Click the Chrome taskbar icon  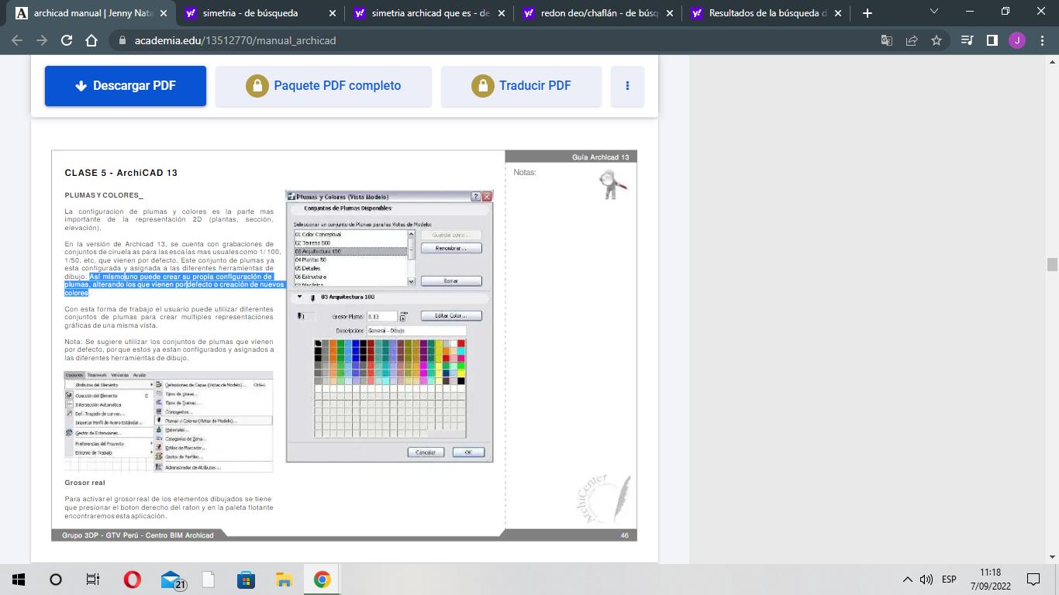[322, 580]
